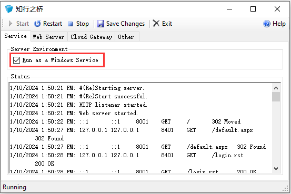Screen dimensions: 291x194
Task: Click the Start text label
Action: 23,24
